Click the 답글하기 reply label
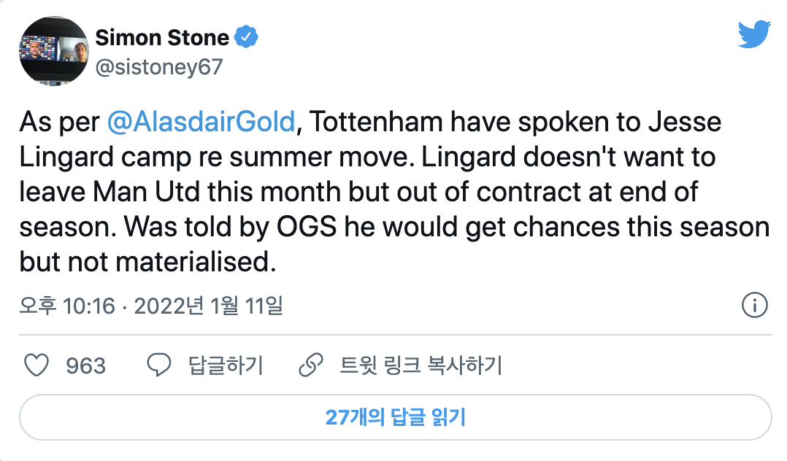 coord(226,365)
